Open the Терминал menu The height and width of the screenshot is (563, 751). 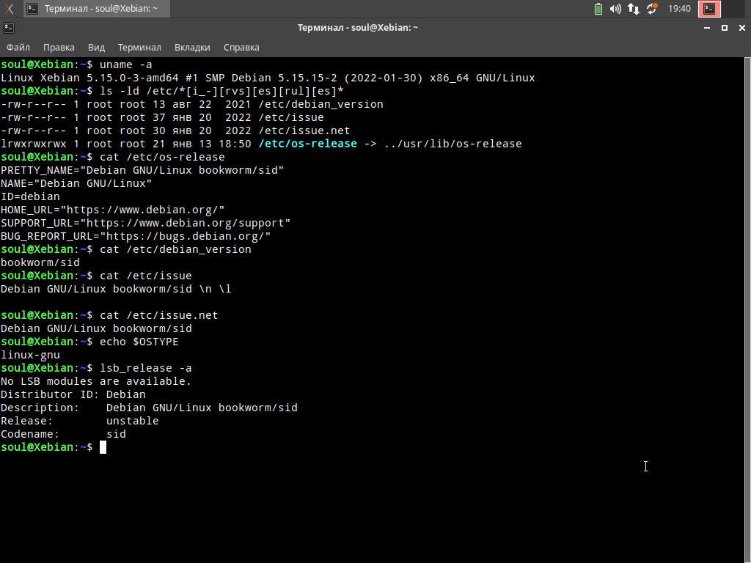tap(139, 48)
